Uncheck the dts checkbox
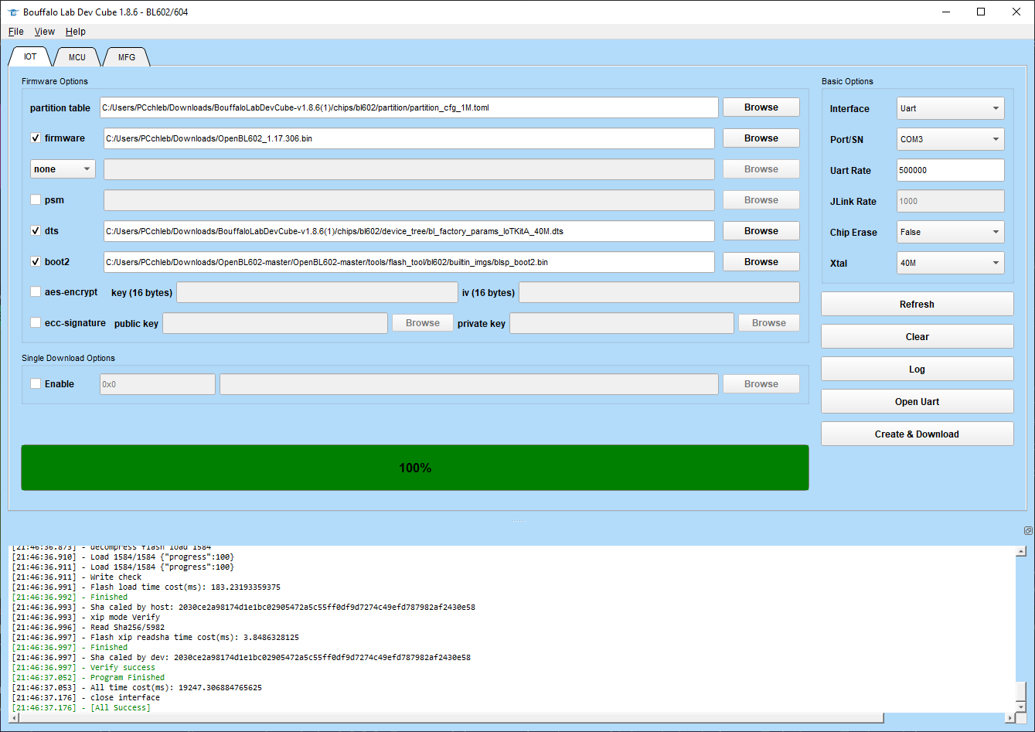This screenshot has width=1035, height=732. (36, 230)
